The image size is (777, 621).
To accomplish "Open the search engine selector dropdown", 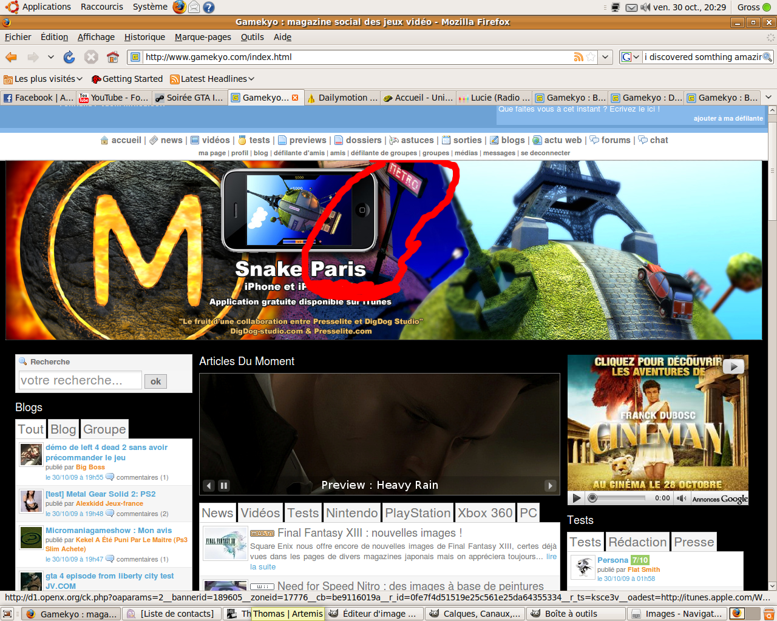I will click(630, 57).
